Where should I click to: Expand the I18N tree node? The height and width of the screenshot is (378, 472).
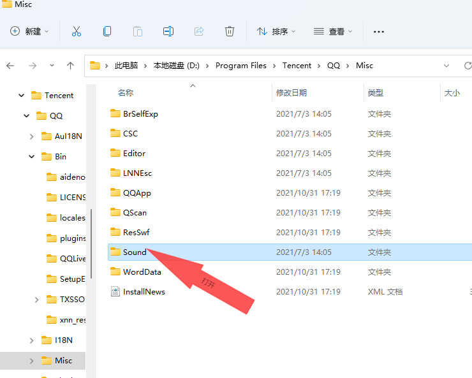[32, 340]
